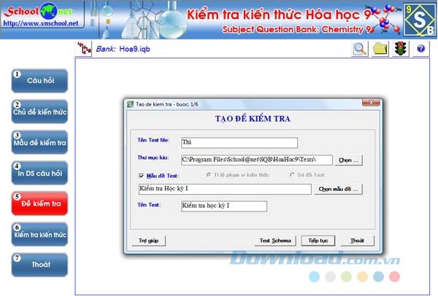This screenshot has width=438, height=296.
Task: Click the Tiếp tục button
Action: 318,241
